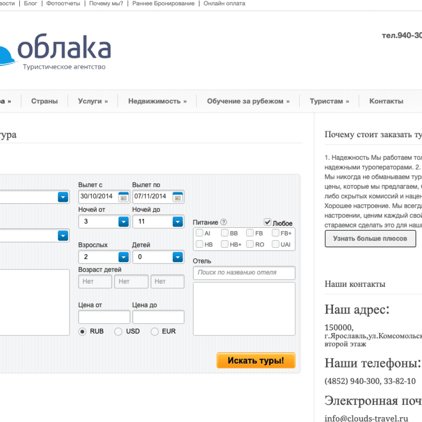The width and height of the screenshot is (422, 422).
Task: Expand the Ночей до dropdown
Action: [x=178, y=222]
